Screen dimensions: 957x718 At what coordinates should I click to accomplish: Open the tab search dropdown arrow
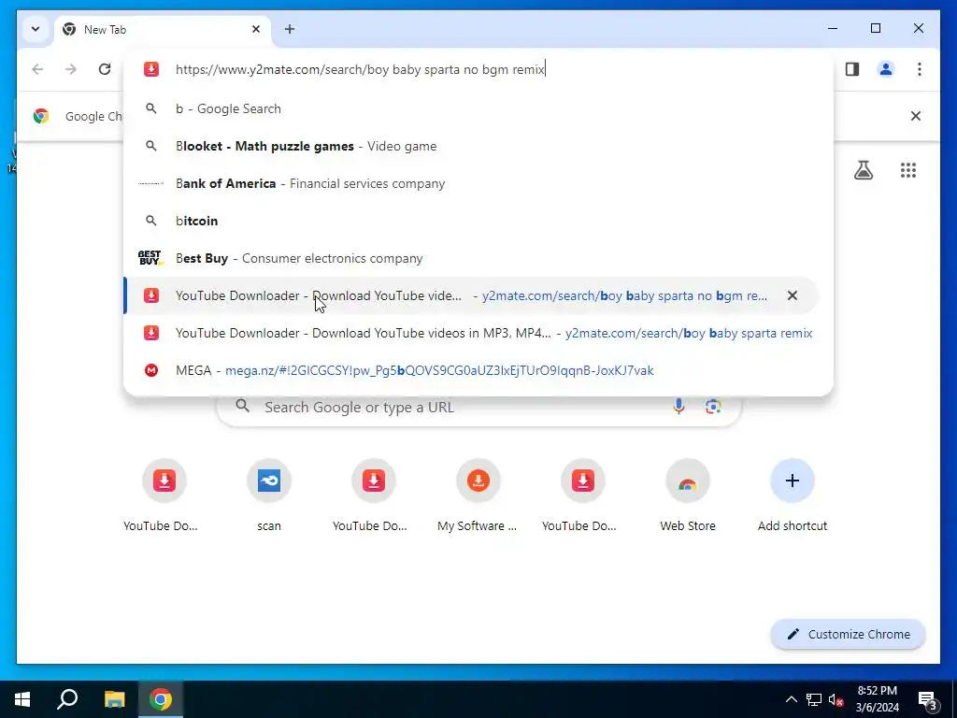point(36,29)
